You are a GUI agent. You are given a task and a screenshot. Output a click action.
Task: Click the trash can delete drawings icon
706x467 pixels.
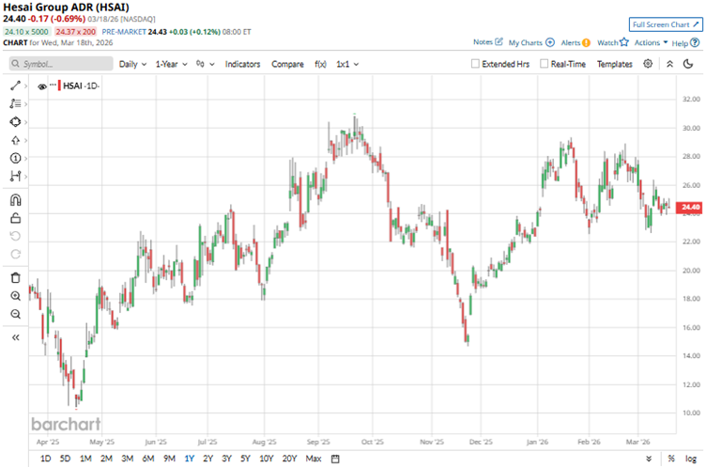tap(15, 277)
